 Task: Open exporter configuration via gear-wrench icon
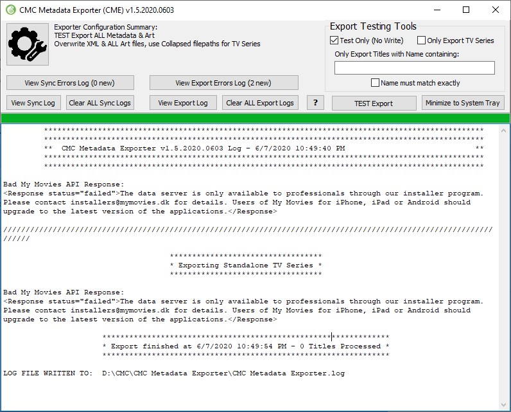point(28,44)
